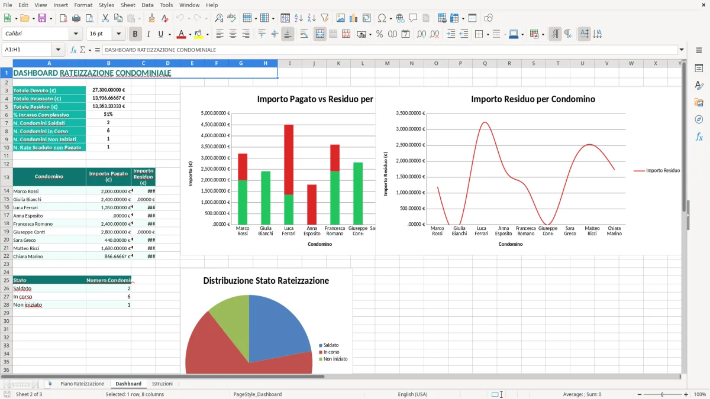Open the Format menu

click(x=83, y=5)
